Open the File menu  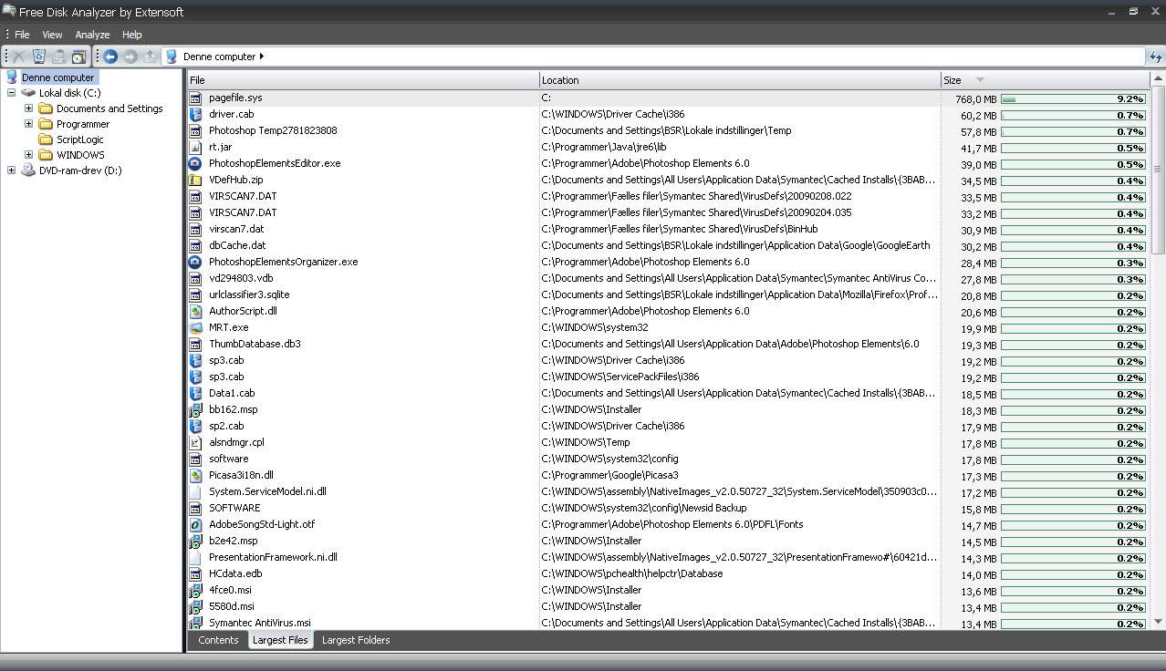pyautogui.click(x=22, y=35)
